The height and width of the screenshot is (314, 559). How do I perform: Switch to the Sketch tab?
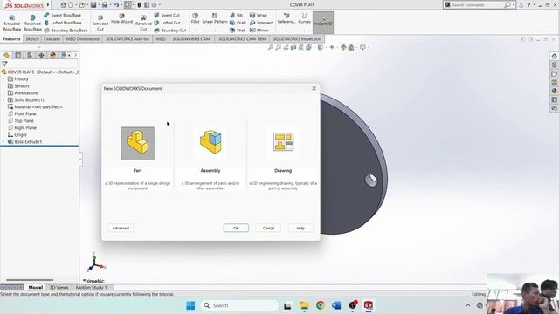[31, 38]
